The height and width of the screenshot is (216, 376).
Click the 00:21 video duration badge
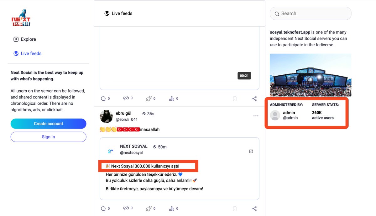coord(244,76)
